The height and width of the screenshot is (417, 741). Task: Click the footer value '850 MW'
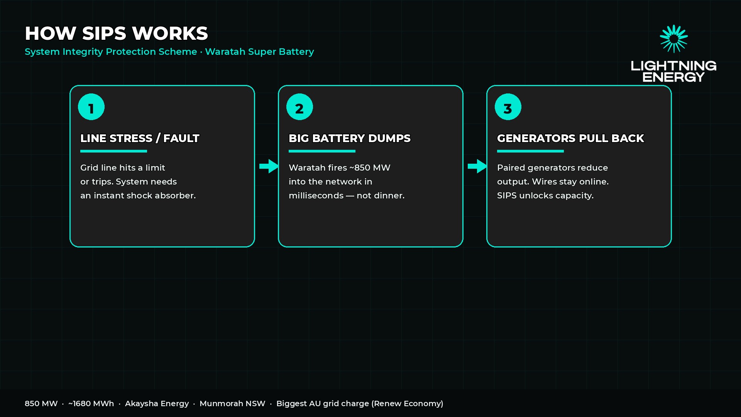coord(41,403)
